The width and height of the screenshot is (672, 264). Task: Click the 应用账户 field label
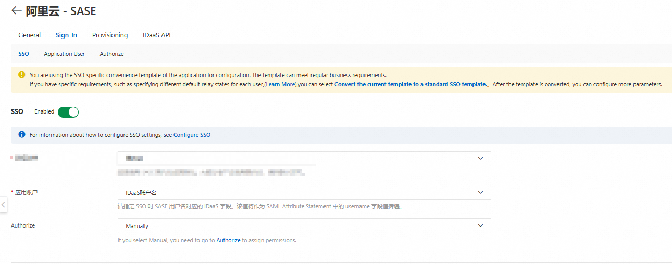[27, 192]
